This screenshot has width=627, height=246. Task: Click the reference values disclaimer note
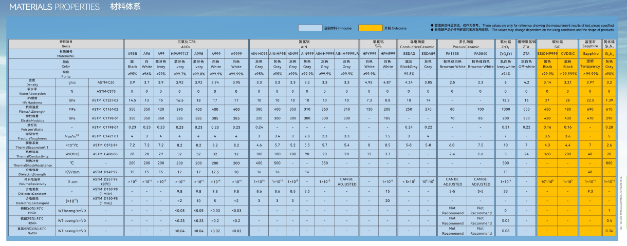(524, 25)
